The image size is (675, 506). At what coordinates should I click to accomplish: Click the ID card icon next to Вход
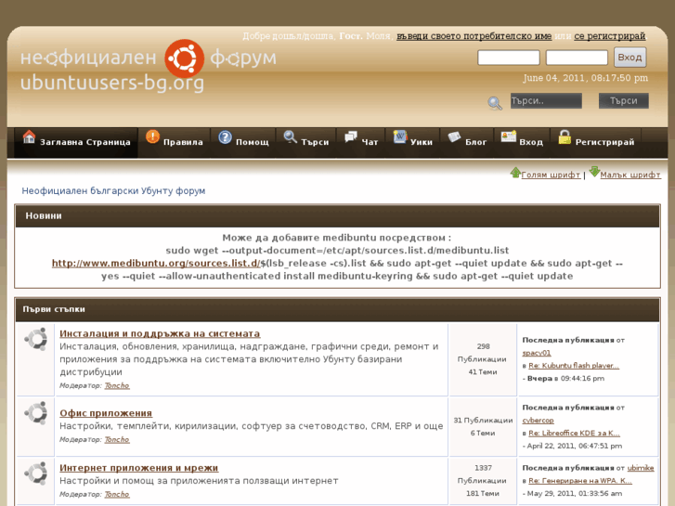tap(509, 136)
